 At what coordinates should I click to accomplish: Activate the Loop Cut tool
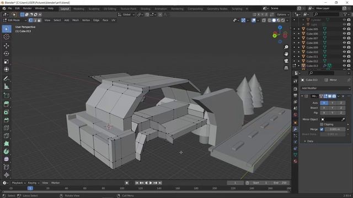coord(6,128)
